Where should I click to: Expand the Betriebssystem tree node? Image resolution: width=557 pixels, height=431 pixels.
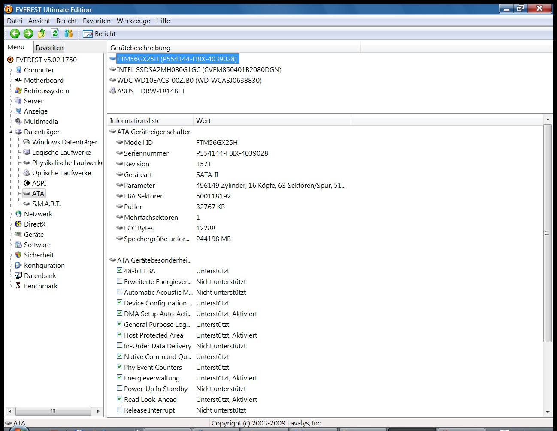point(11,90)
